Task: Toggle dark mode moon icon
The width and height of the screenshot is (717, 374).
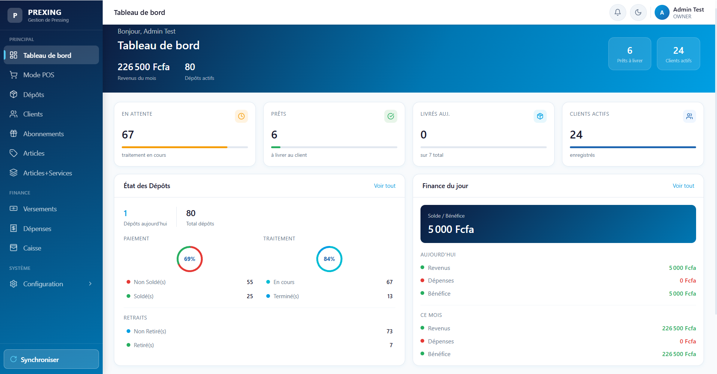Action: click(x=638, y=12)
